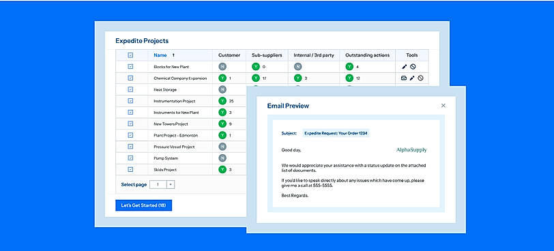Click Customer Y badge for Plant Project - Edmonton
This screenshot has width=554, height=251.
(x=222, y=135)
